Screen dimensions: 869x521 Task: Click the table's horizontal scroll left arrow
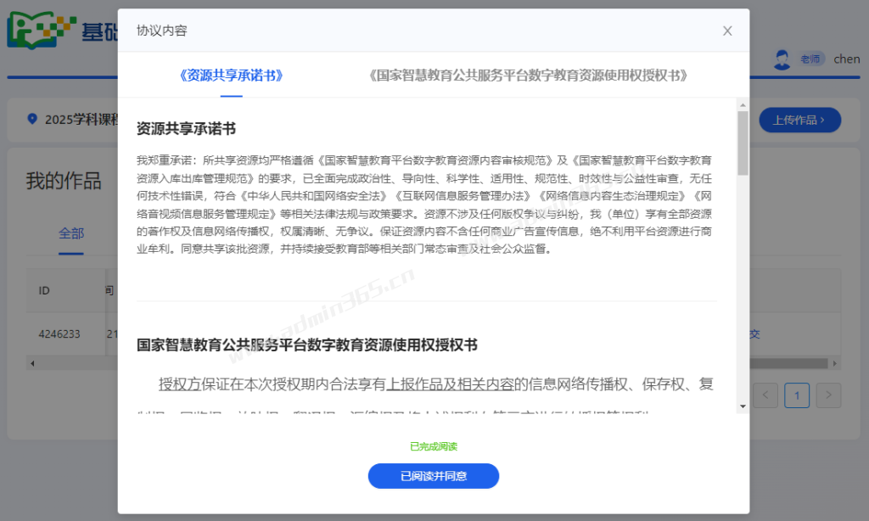pyautogui.click(x=31, y=363)
